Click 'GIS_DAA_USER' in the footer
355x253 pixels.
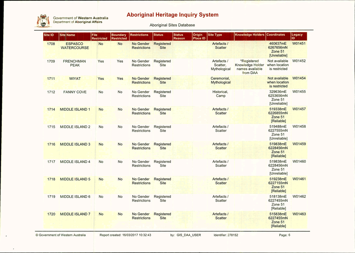[189, 235]
